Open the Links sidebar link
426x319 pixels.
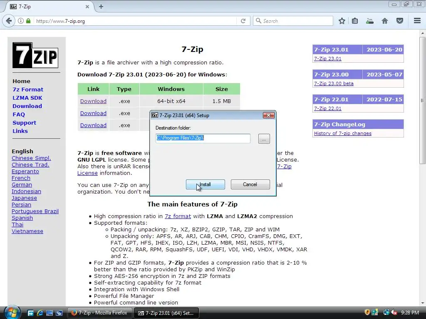(x=20, y=131)
